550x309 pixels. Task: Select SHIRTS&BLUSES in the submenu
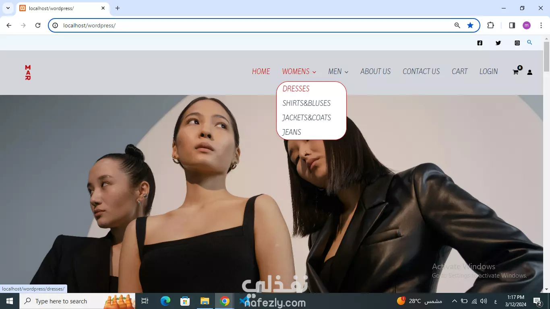click(x=306, y=103)
